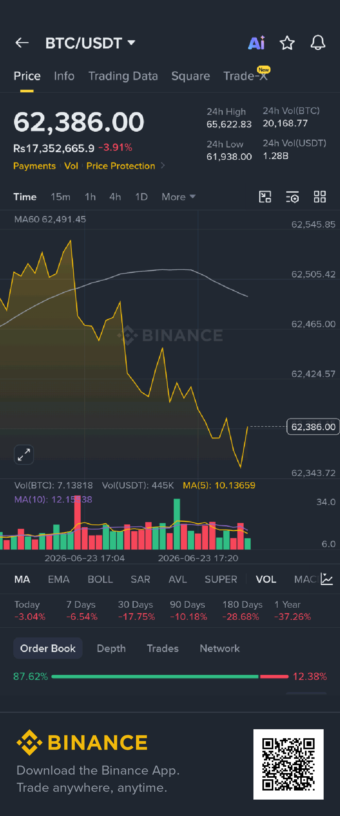The height and width of the screenshot is (816, 340).
Task: Tap the Vol tag link
Action: tap(71, 166)
